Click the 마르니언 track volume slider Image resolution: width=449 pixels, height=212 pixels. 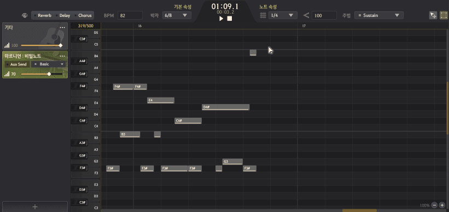point(42,74)
